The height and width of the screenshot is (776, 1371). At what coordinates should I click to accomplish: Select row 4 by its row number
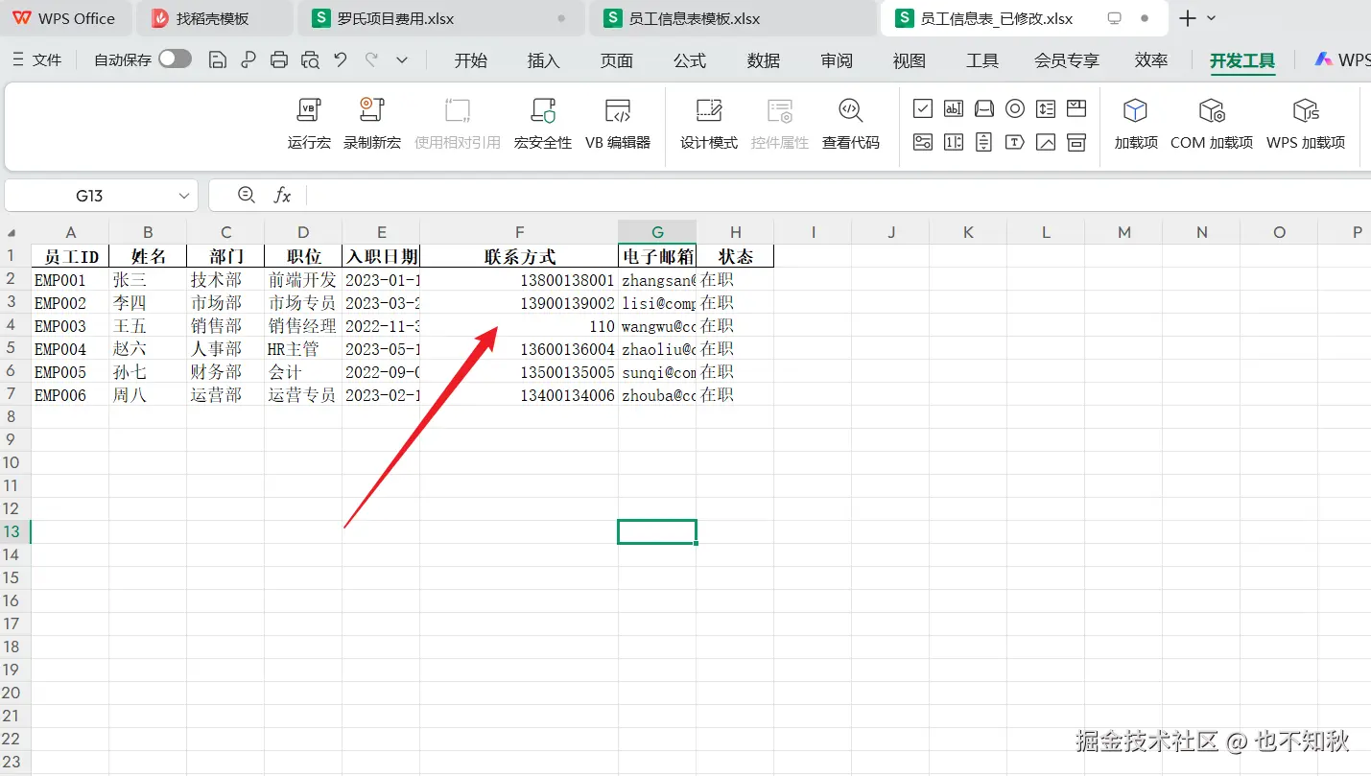click(x=13, y=326)
